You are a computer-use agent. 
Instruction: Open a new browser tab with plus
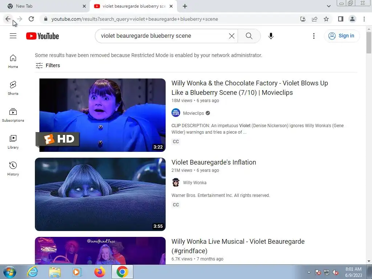tap(185, 6)
